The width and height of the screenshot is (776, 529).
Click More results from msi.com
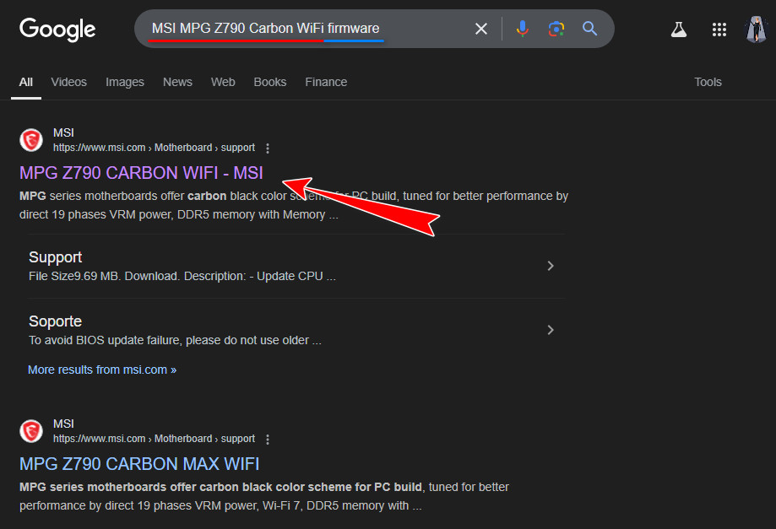(x=102, y=370)
